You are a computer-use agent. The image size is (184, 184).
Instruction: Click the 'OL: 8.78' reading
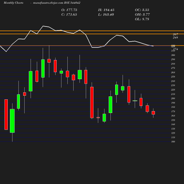click(142, 19)
